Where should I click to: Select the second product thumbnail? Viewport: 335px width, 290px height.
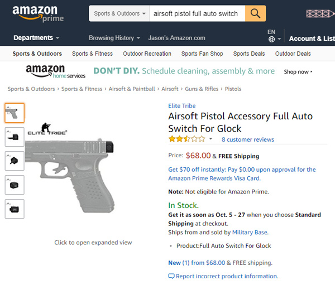click(x=15, y=137)
